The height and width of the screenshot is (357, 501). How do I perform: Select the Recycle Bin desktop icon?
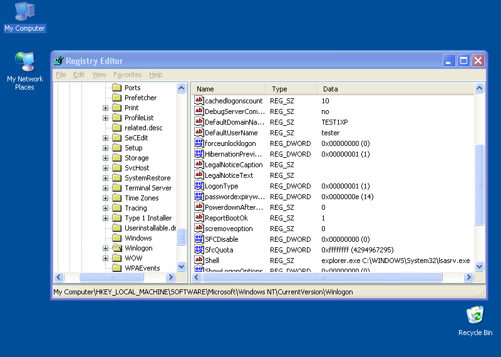coord(475,321)
